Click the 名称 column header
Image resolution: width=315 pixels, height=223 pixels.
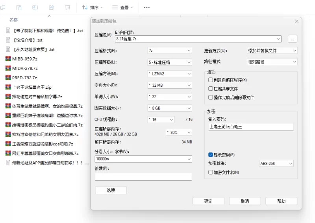click(13, 20)
